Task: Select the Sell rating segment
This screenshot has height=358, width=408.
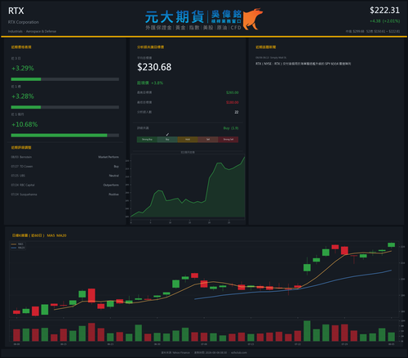Action: (x=208, y=140)
